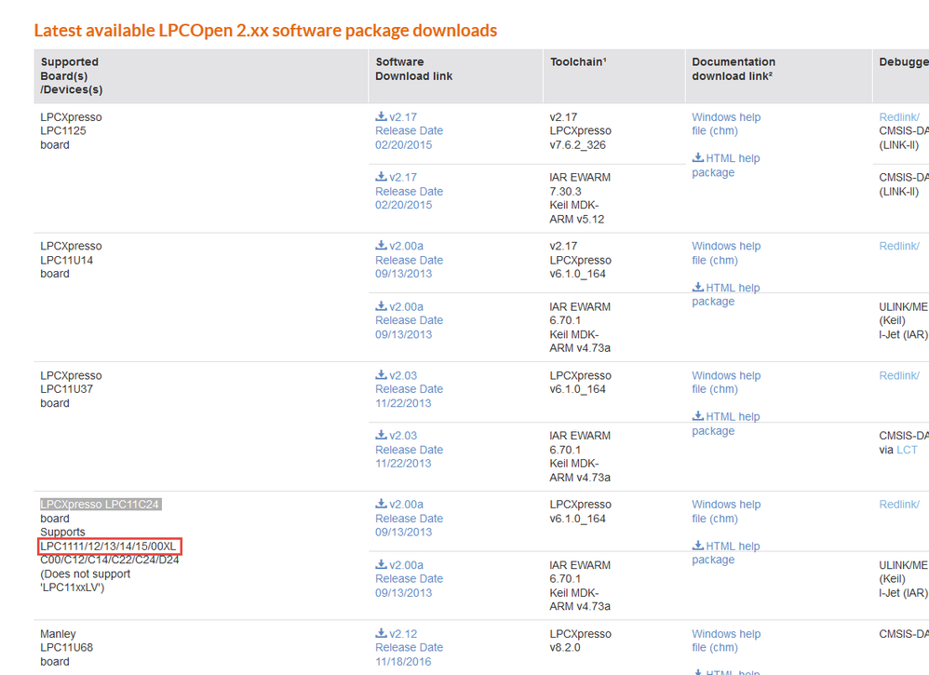Click download icon beside Manley LPC11U68 v2.12
929x675 pixels.
pos(381,634)
